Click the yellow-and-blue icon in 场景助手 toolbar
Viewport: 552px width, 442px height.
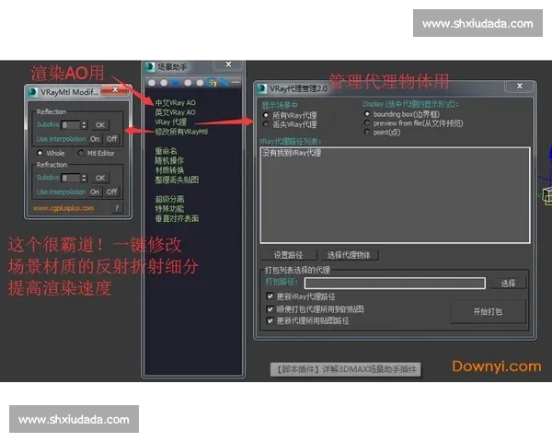[x=212, y=83]
